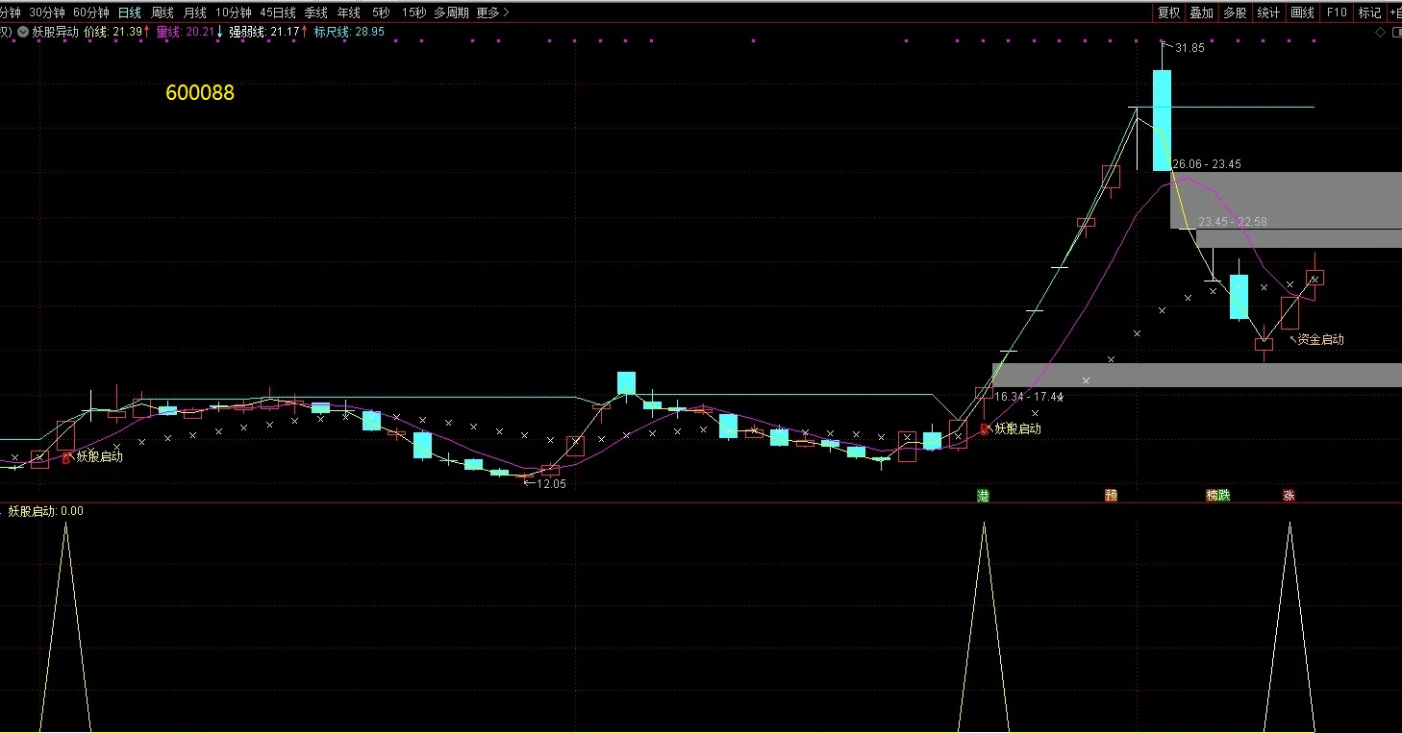
Task: Click the green 港 event marker
Action: [983, 496]
